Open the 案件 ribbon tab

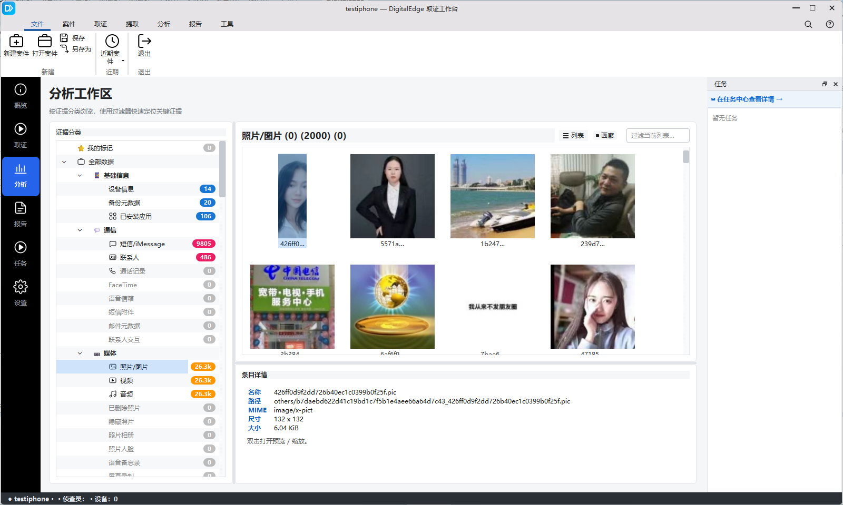point(69,24)
